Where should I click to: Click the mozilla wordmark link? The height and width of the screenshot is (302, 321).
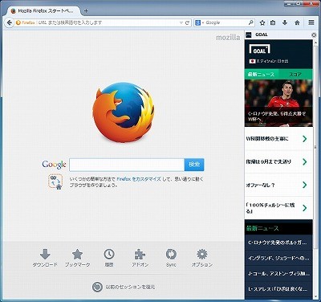coord(228,38)
